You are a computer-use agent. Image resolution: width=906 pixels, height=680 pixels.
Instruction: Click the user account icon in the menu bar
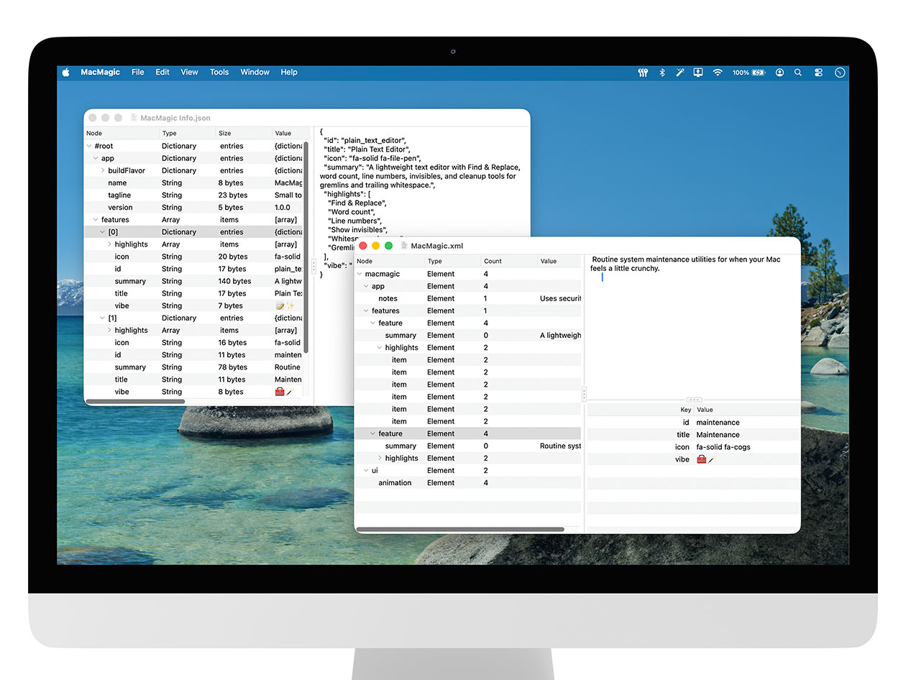click(779, 73)
